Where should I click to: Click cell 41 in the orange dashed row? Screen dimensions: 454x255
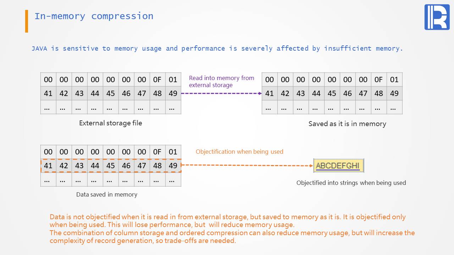(x=48, y=166)
